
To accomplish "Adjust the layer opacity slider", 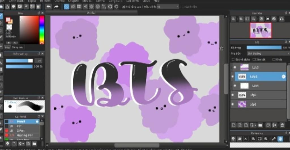I will coord(264,48).
